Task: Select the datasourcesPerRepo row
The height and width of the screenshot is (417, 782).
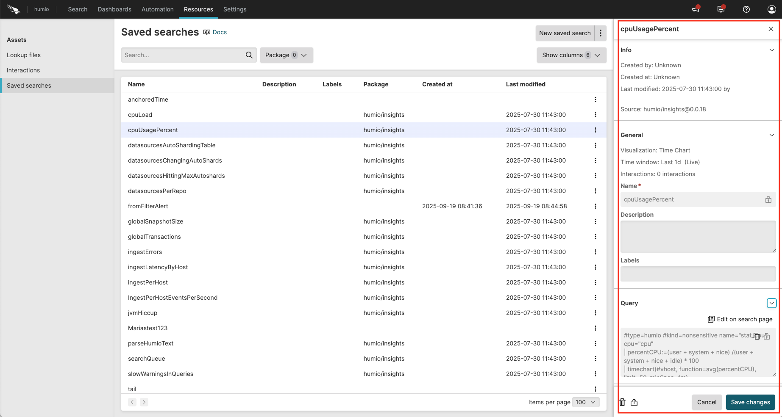Action: (364, 191)
